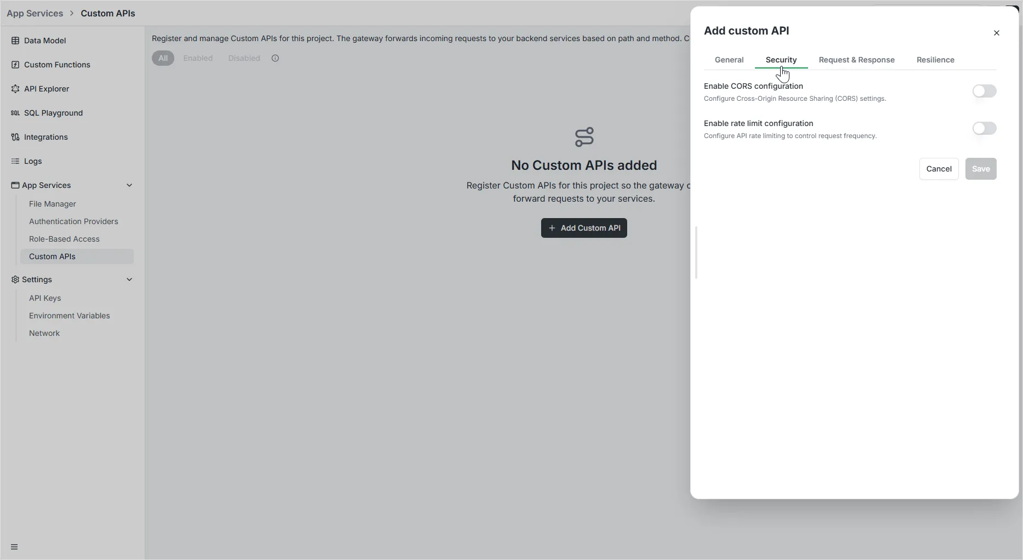Image resolution: width=1023 pixels, height=560 pixels.
Task: Click the SQL Playground icon
Action: [15, 113]
